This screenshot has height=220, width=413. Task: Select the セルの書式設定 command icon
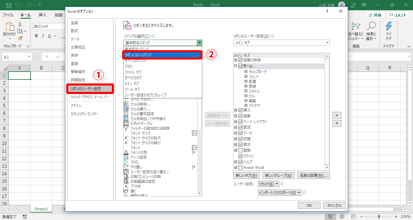click(x=126, y=114)
